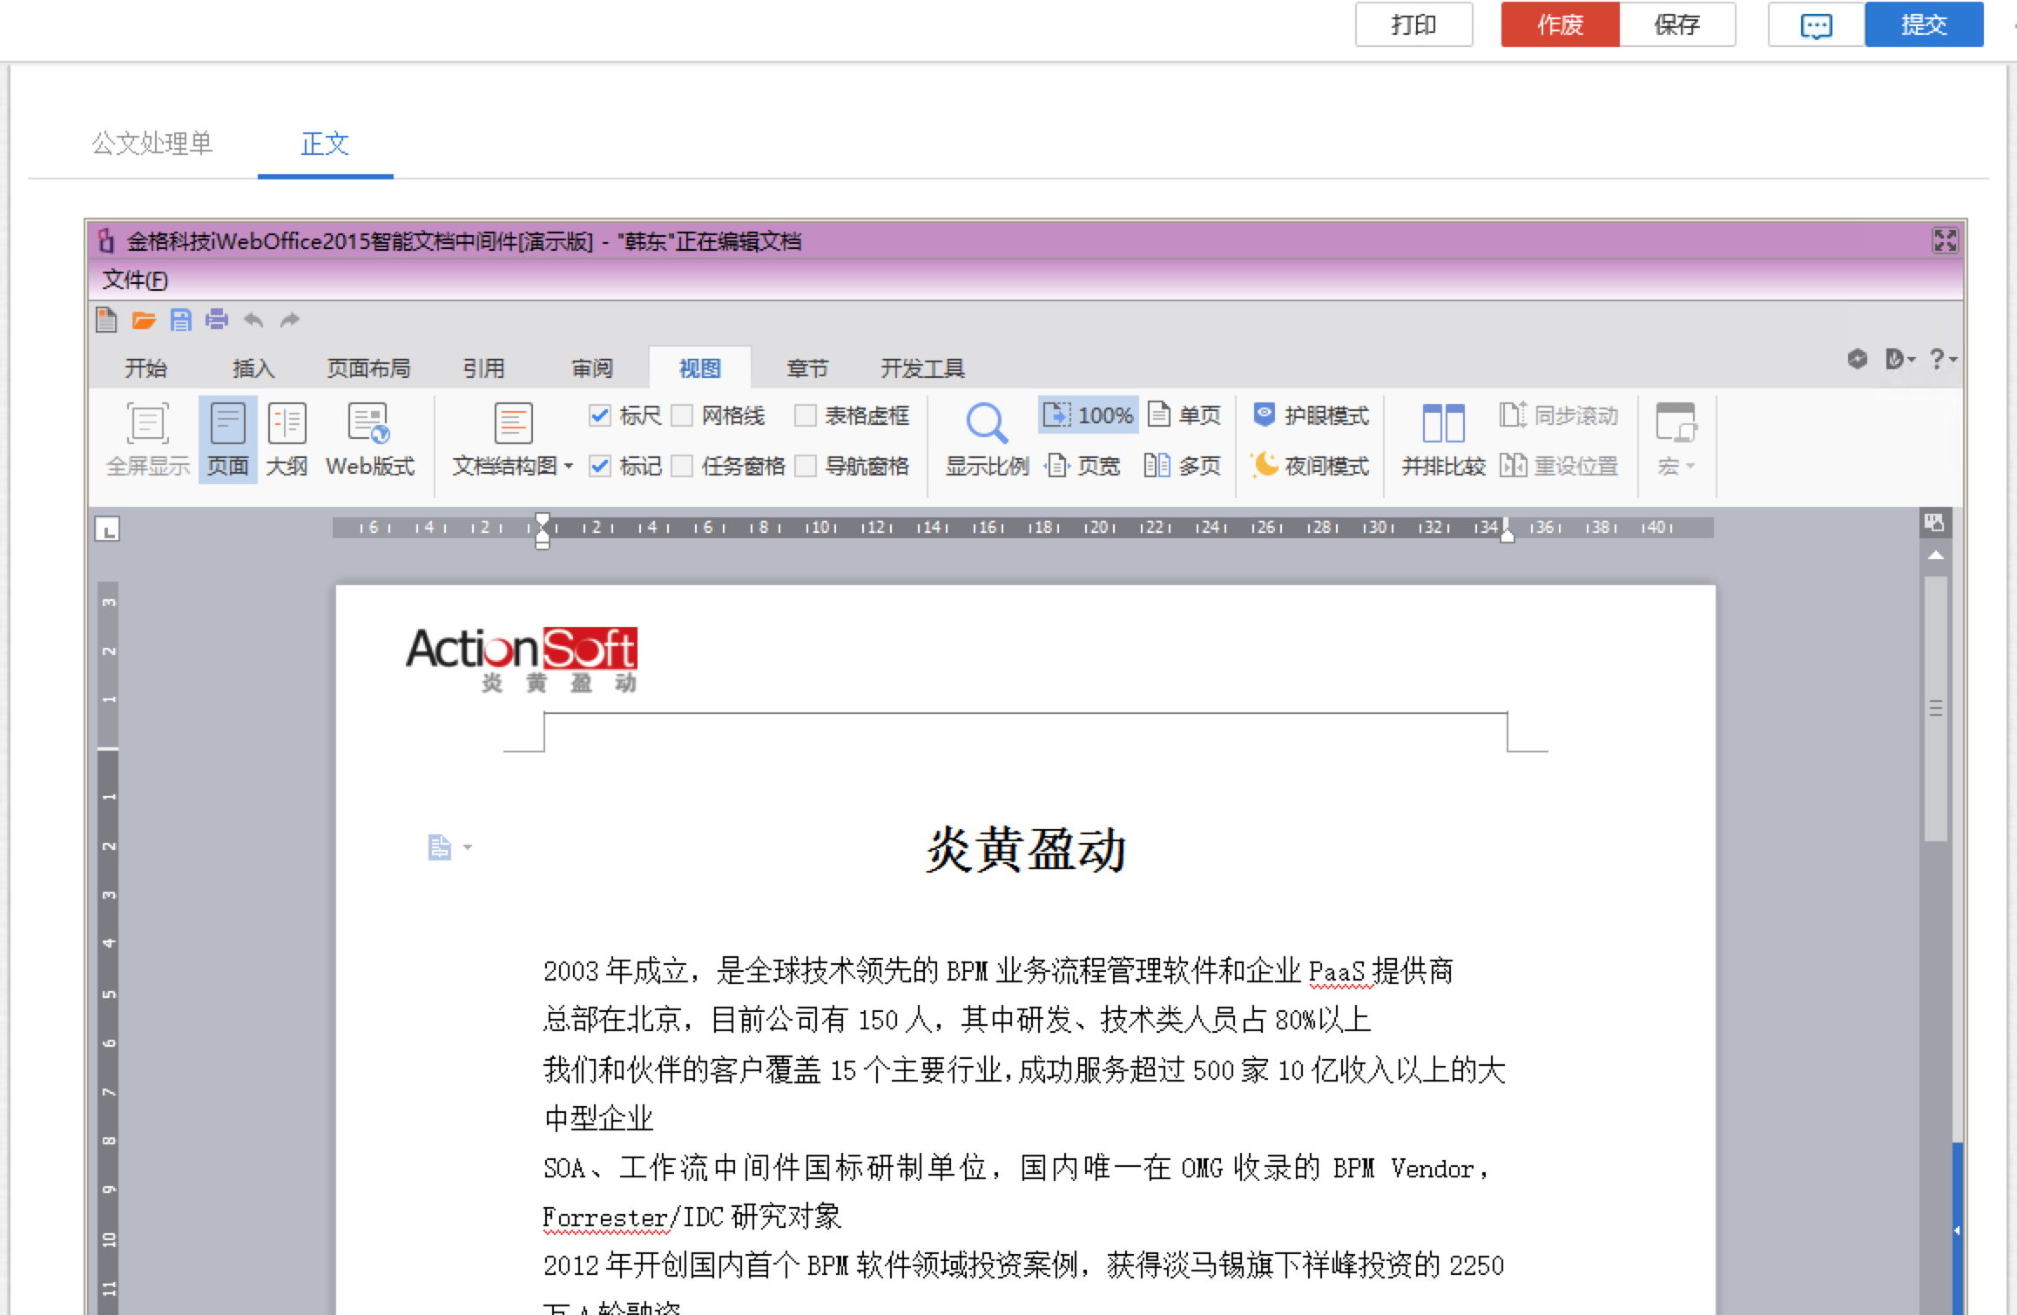Viewport: 2017px width, 1315px height.
Task: Fit to page width (页宽)
Action: click(1083, 466)
